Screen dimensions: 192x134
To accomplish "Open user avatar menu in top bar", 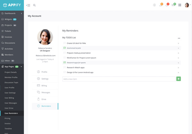I will [187, 5].
